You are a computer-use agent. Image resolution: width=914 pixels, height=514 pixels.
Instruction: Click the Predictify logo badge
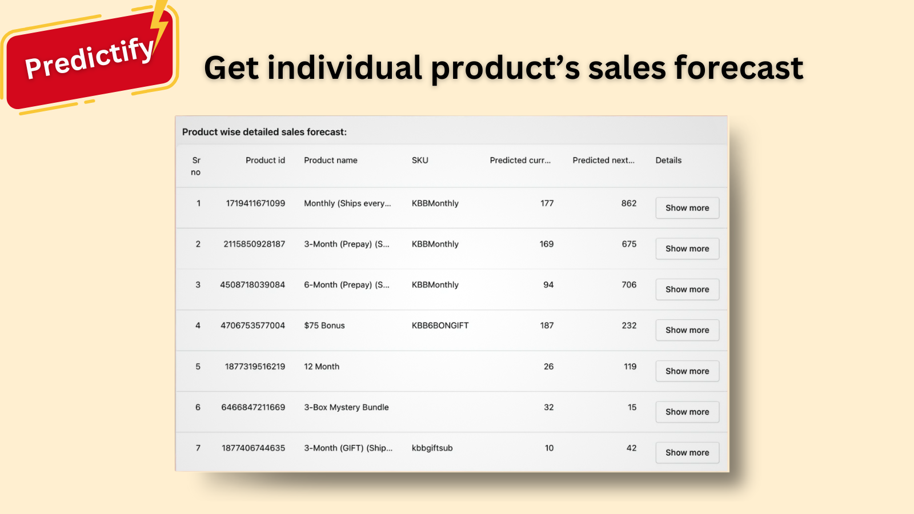tap(89, 57)
